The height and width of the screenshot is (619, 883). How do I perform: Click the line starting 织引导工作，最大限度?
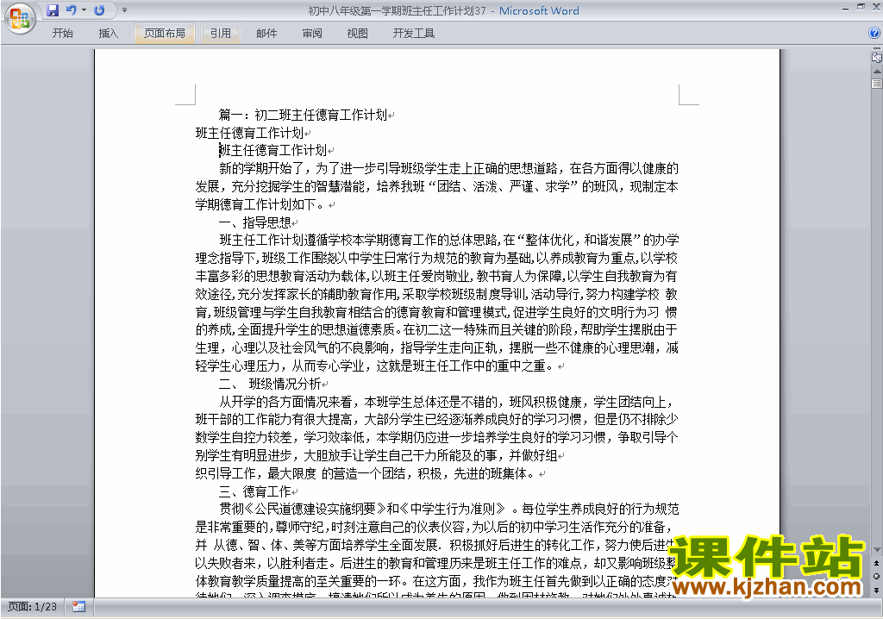coord(365,473)
